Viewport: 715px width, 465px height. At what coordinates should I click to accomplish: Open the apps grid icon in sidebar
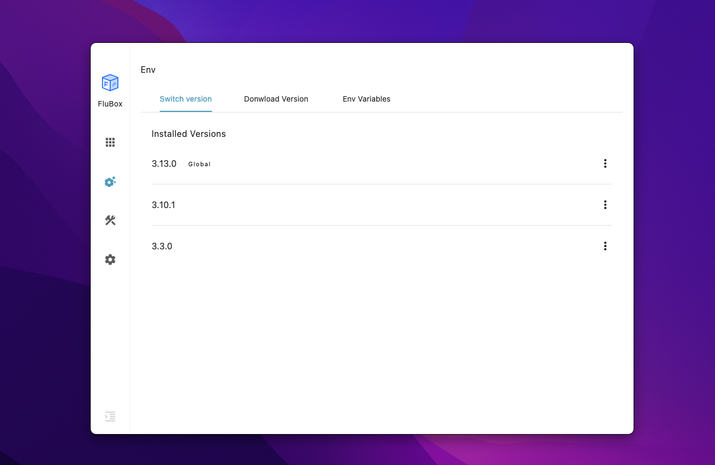(110, 142)
